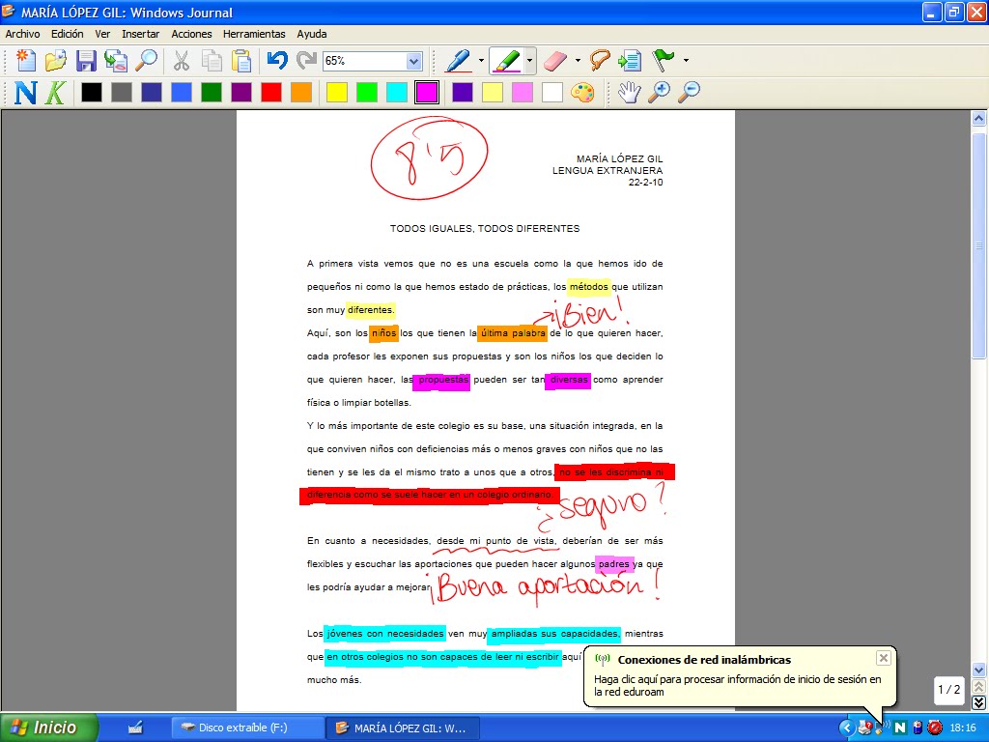989x742 pixels.
Task: Save the note with floppy disk icon
Action: pos(86,61)
